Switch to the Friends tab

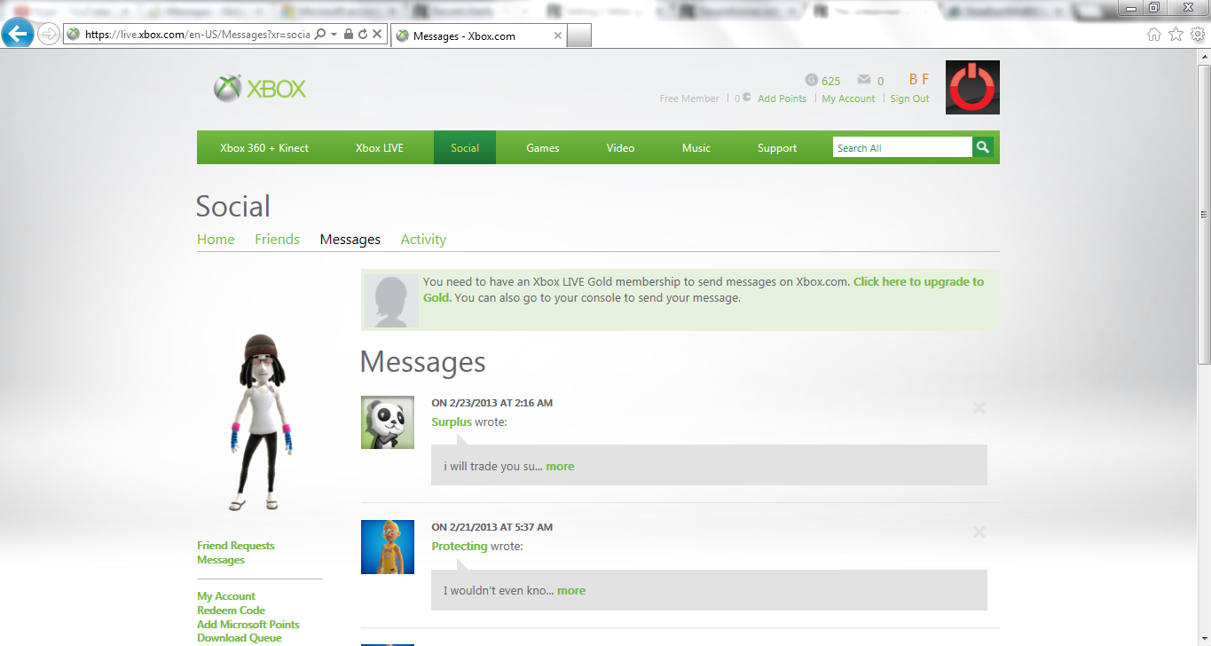click(277, 240)
